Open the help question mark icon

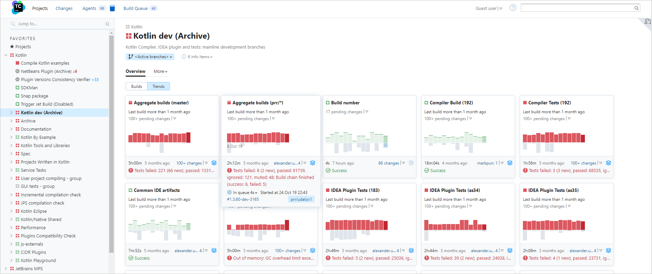[513, 8]
